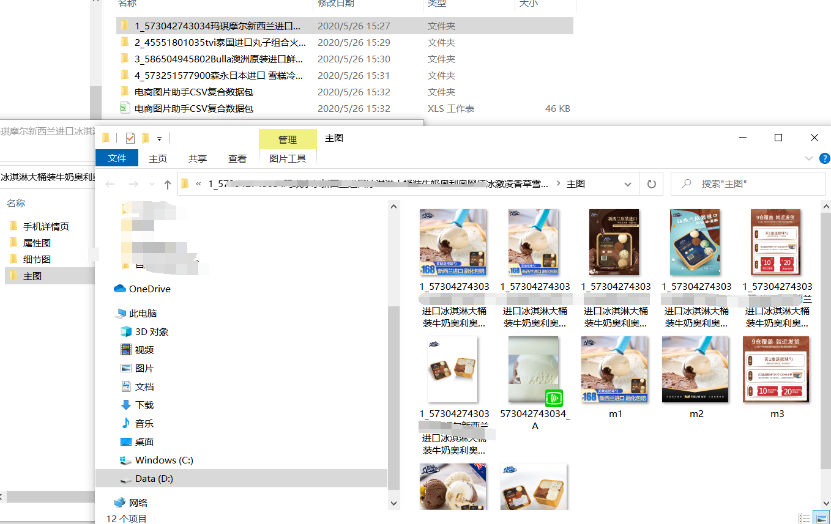
Task: Click the 名称 column header in the left window
Action: [17, 203]
